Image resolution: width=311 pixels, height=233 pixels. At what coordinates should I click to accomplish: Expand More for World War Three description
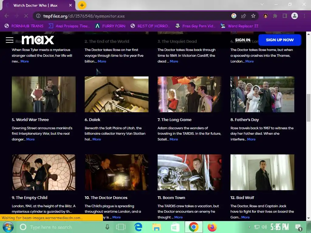[30, 139]
